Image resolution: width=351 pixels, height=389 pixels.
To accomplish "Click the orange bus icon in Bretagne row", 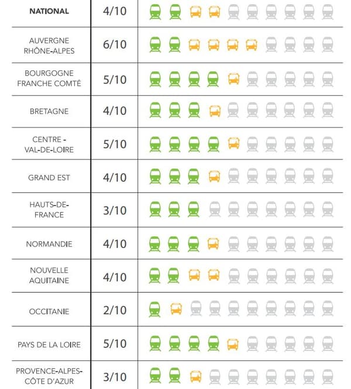I will [215, 111].
